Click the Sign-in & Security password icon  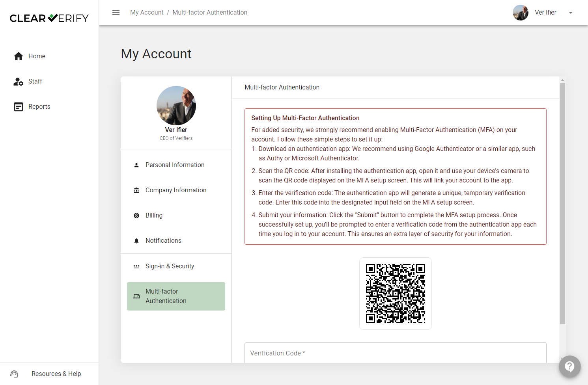click(x=136, y=266)
